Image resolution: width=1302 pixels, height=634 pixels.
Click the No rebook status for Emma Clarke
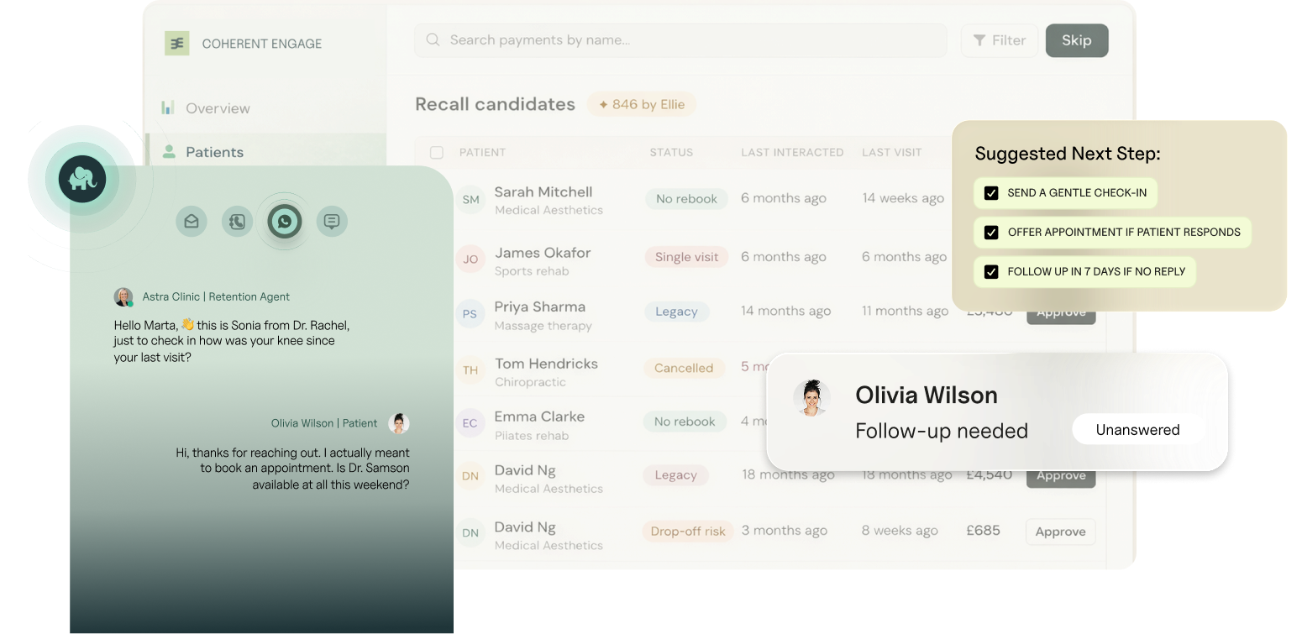coord(685,422)
